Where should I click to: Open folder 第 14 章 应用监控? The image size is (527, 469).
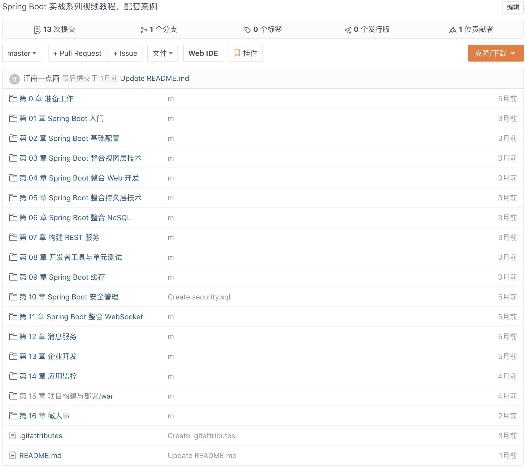tap(48, 376)
